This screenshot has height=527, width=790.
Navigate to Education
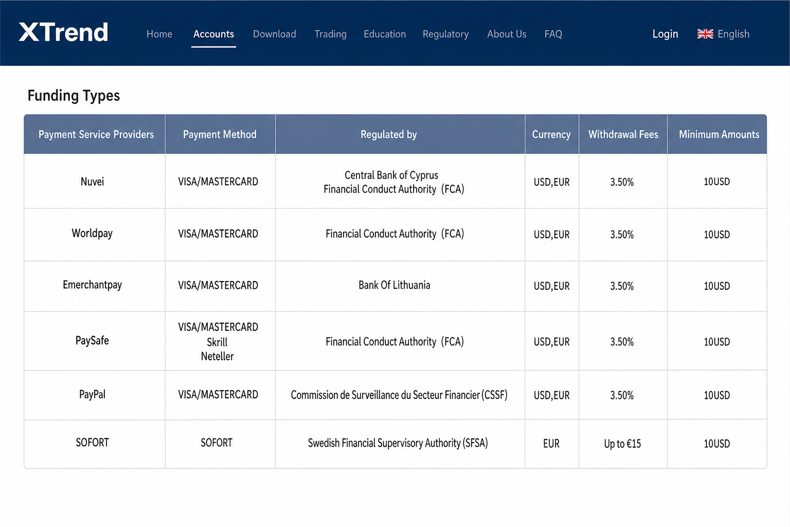pyautogui.click(x=385, y=34)
